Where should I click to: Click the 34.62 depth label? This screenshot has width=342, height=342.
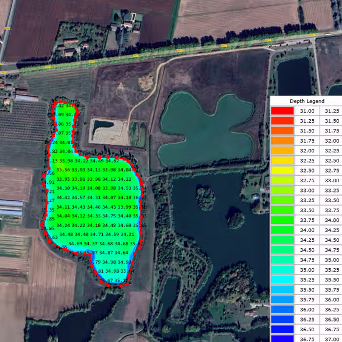pyautogui.click(x=112, y=161)
